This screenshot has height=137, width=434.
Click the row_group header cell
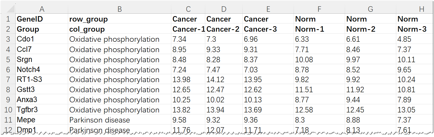point(120,19)
